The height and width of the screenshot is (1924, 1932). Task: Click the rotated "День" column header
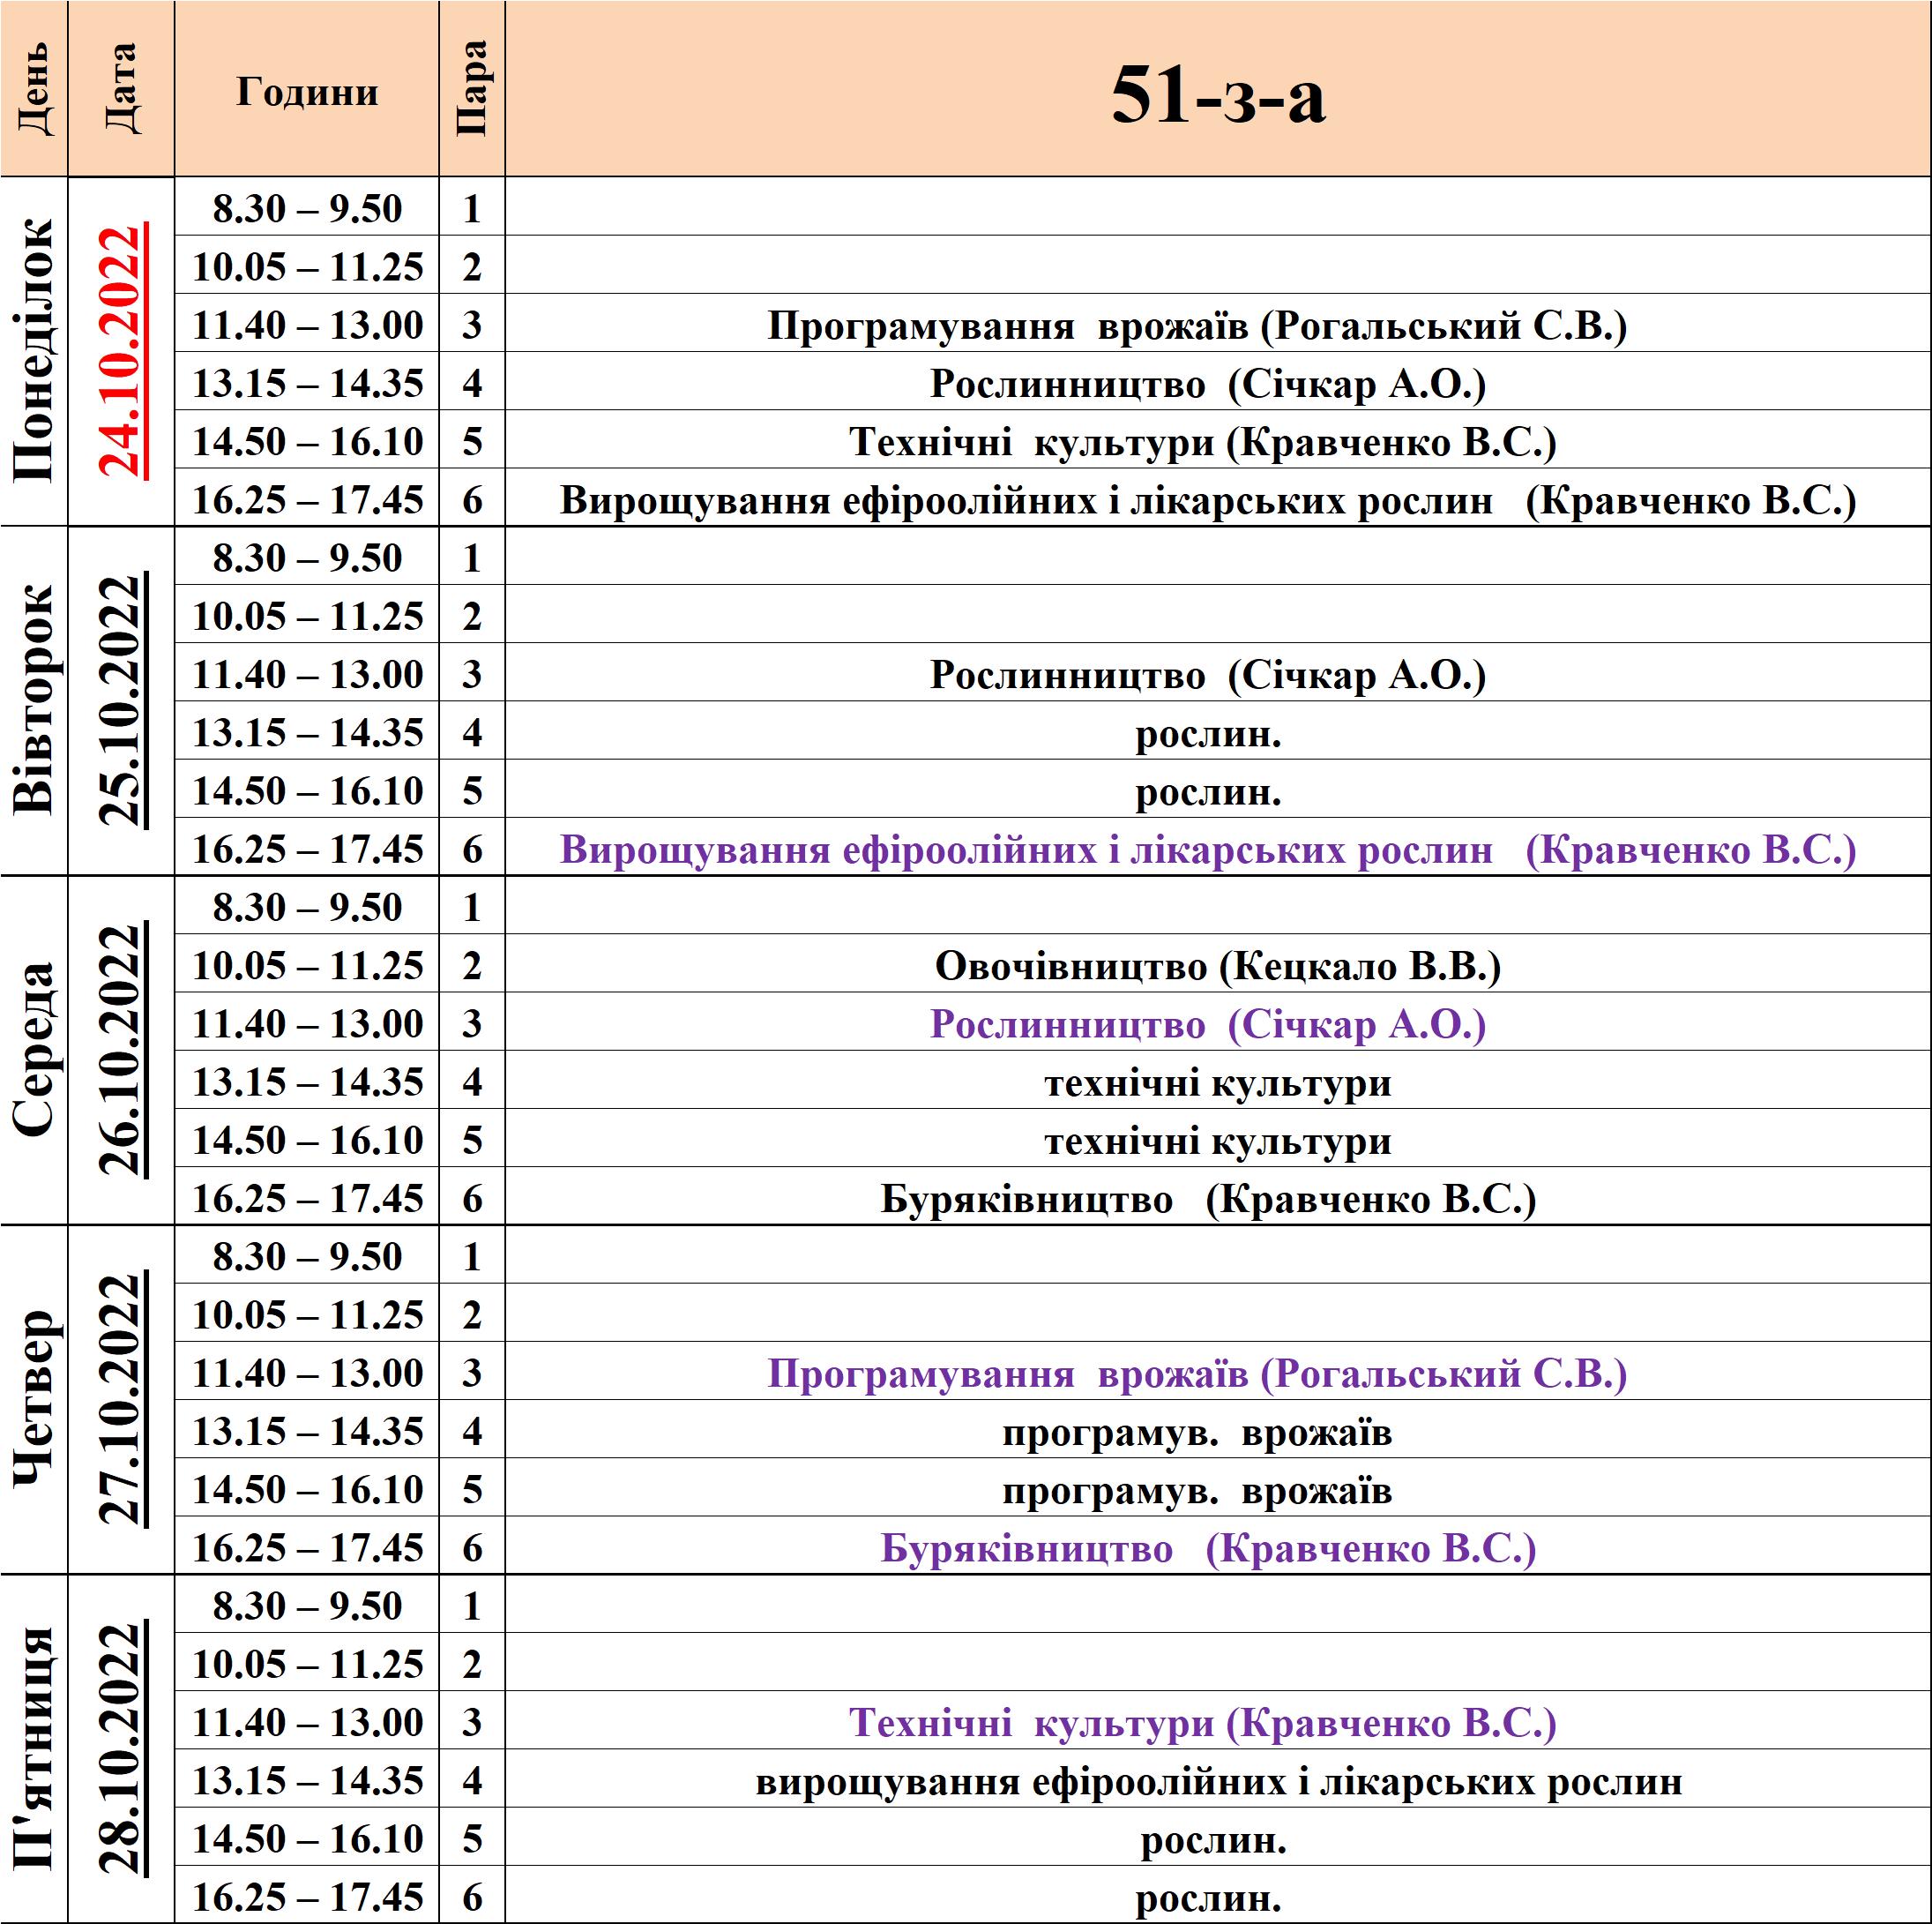pyautogui.click(x=34, y=90)
